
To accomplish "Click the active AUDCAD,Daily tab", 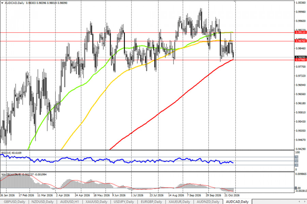I will [237, 202].
